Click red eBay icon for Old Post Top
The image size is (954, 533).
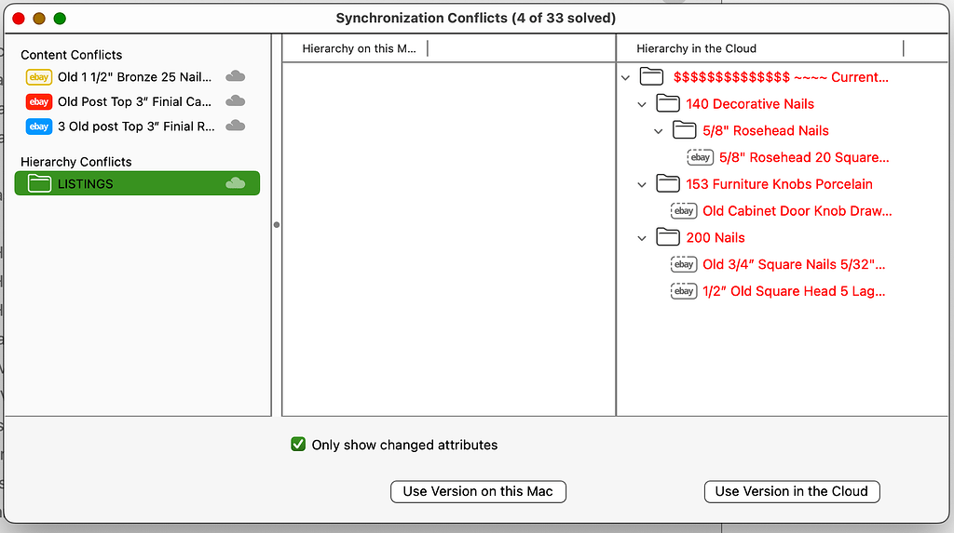click(39, 101)
